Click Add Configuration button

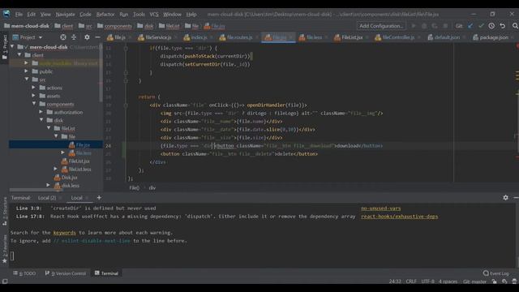click(x=381, y=26)
